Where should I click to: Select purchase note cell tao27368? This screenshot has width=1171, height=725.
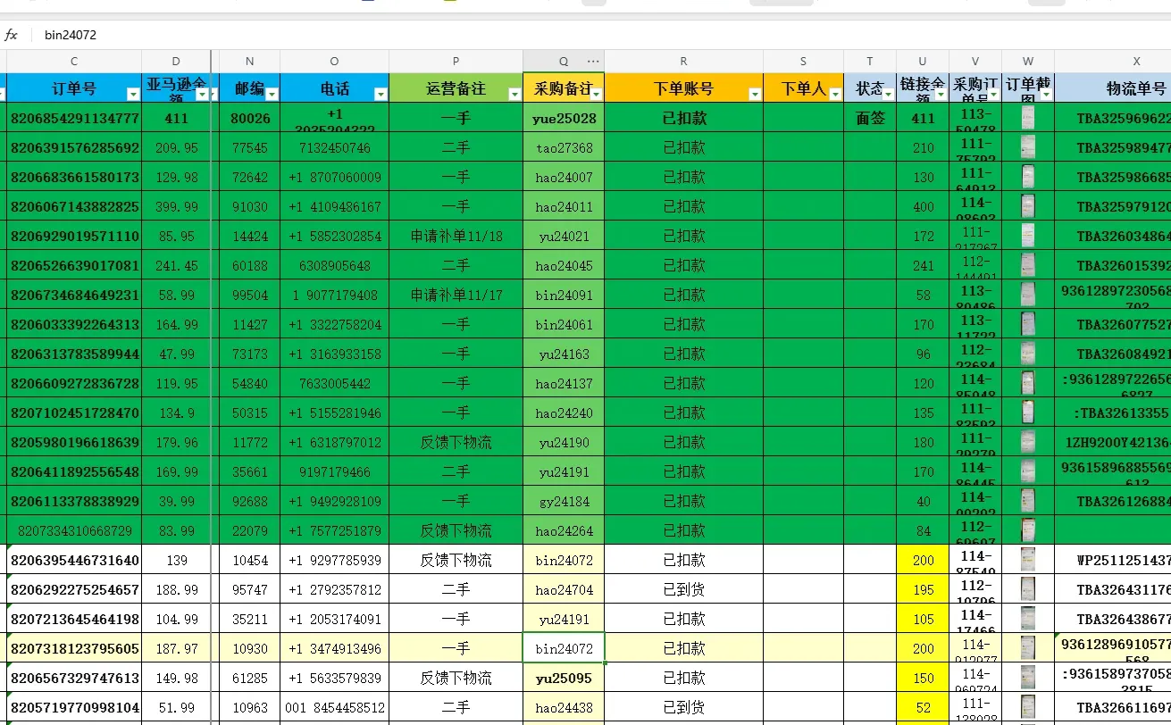pos(564,147)
